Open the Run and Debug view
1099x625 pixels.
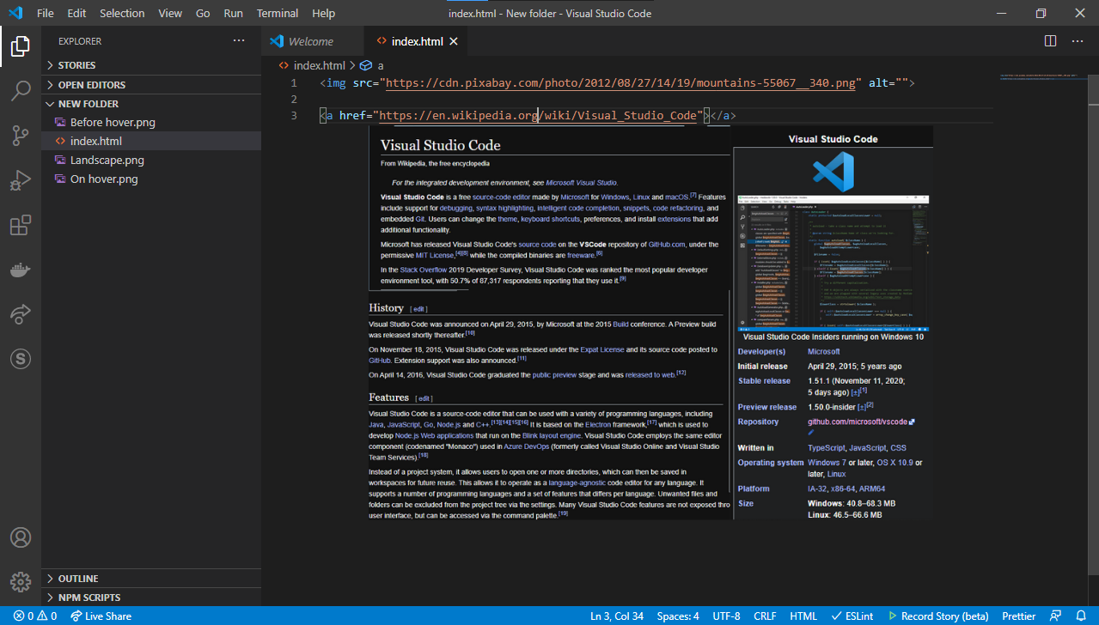tap(21, 180)
